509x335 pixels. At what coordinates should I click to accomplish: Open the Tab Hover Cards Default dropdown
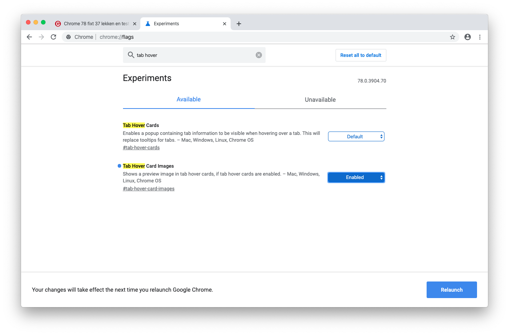pos(356,136)
